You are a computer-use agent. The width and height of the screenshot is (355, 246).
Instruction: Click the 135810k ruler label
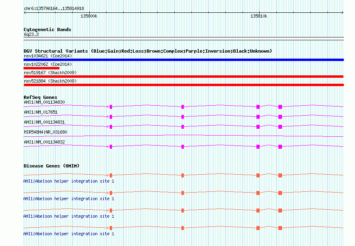[x=259, y=16]
